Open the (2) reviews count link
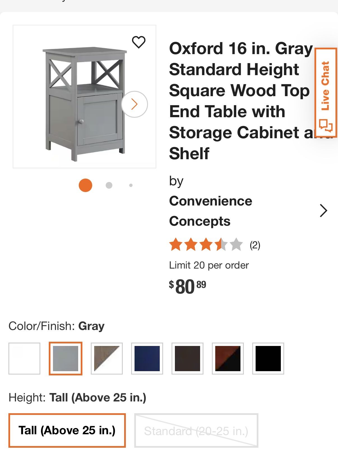Image resolution: width=338 pixels, height=455 pixels. pos(255,245)
